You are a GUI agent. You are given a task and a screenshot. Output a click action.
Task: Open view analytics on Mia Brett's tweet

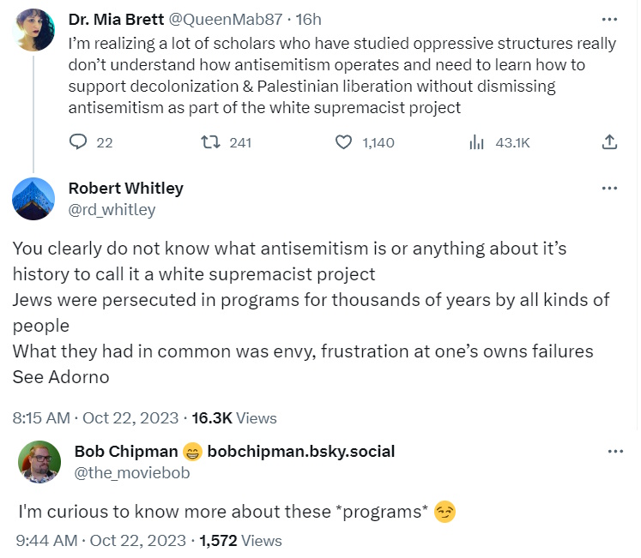pos(477,142)
